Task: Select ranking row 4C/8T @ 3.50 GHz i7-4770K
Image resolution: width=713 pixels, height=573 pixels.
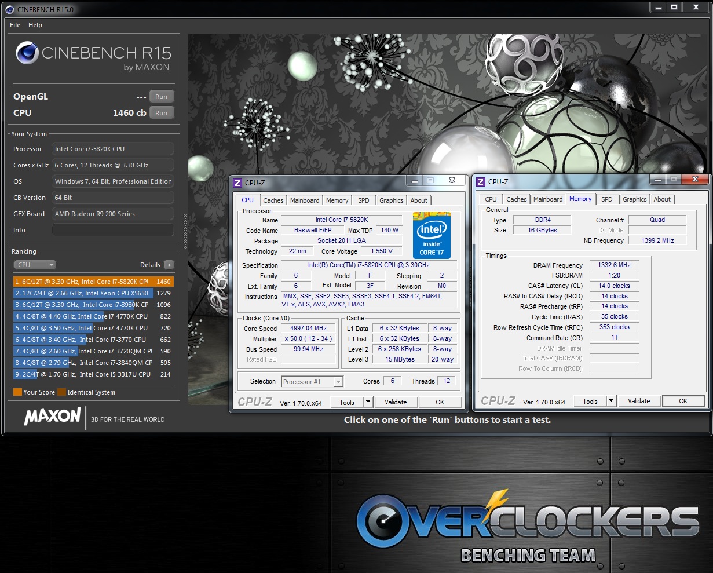Action: pos(93,328)
